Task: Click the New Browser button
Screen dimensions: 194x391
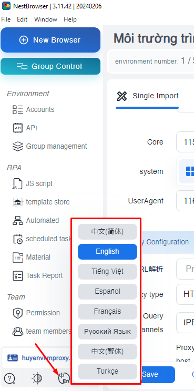Action: (50, 40)
